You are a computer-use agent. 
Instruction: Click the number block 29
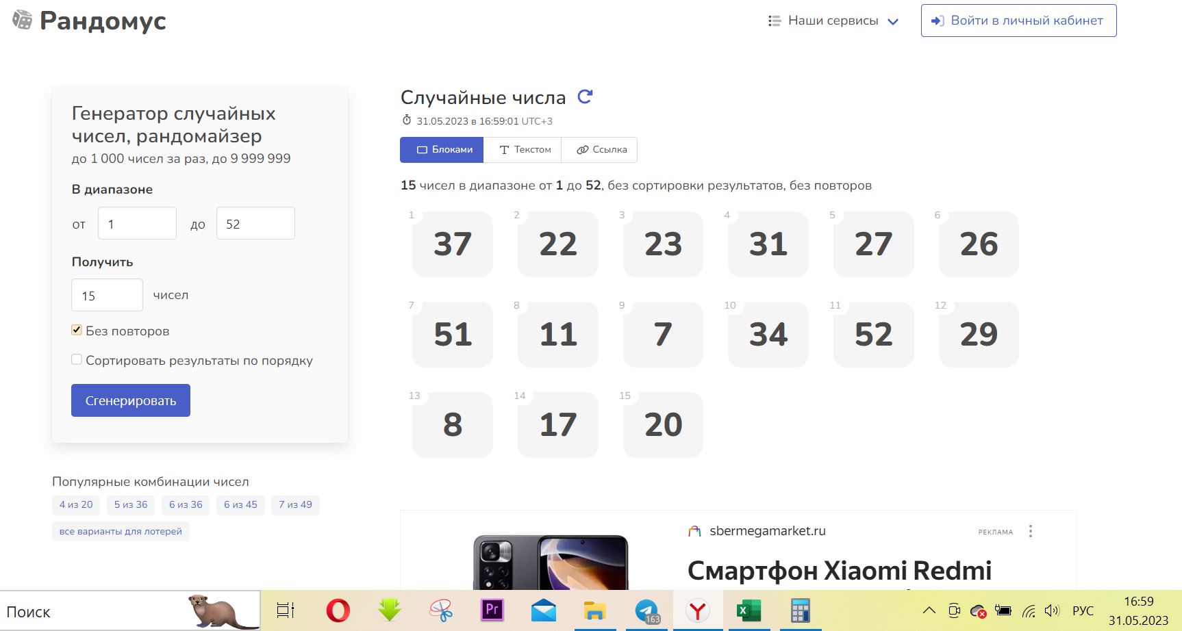coord(979,335)
